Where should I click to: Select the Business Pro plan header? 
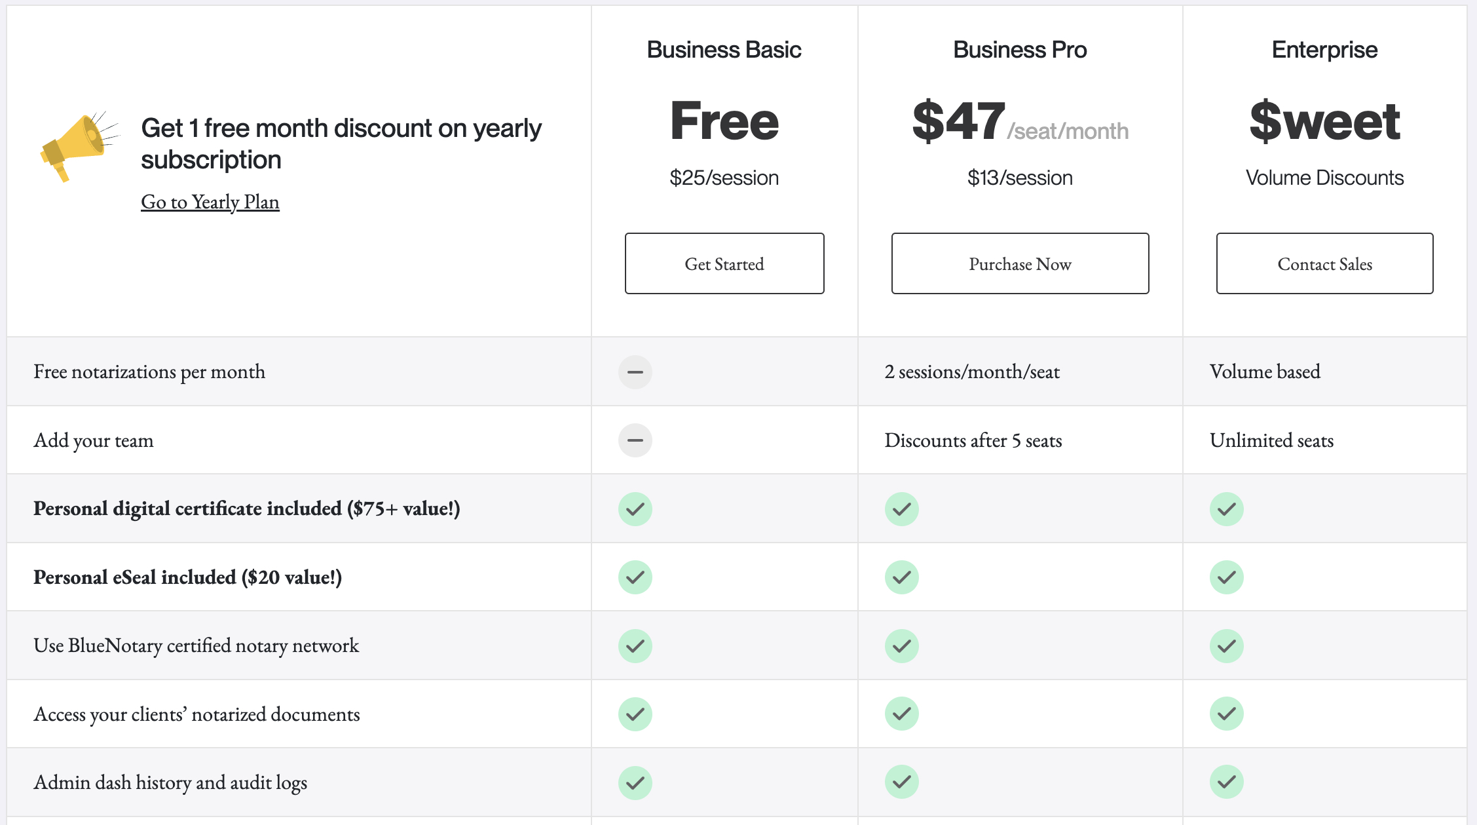click(1019, 49)
